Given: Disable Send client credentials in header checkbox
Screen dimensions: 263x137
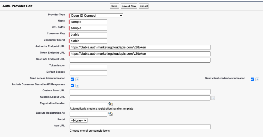Looking at the screenshot, I should 252,79.
